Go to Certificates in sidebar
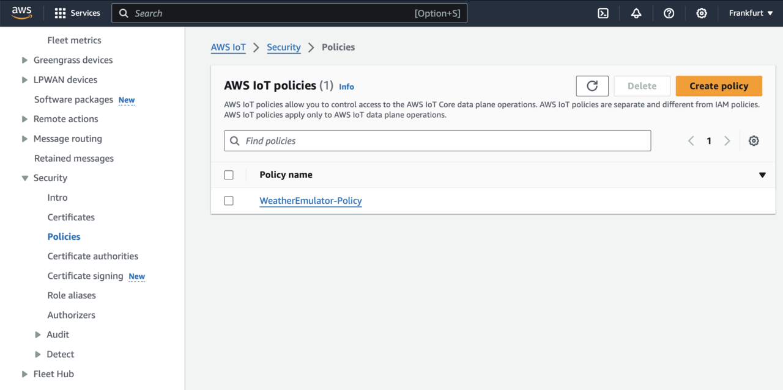 pos(71,217)
